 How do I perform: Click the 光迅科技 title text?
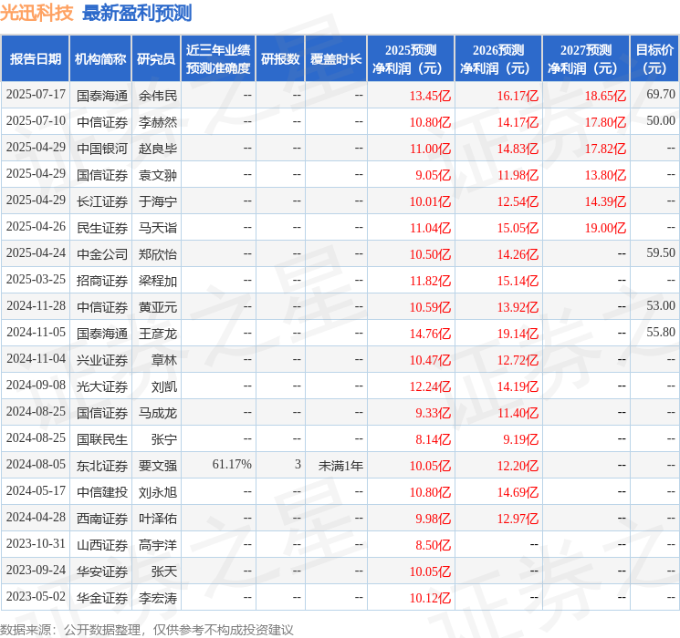[x=37, y=14]
